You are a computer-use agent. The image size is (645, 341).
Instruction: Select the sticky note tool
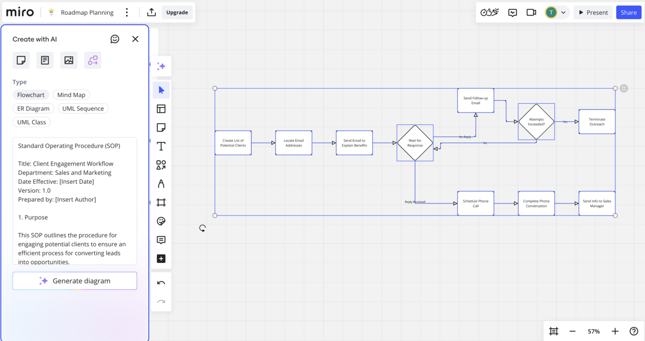(x=161, y=127)
